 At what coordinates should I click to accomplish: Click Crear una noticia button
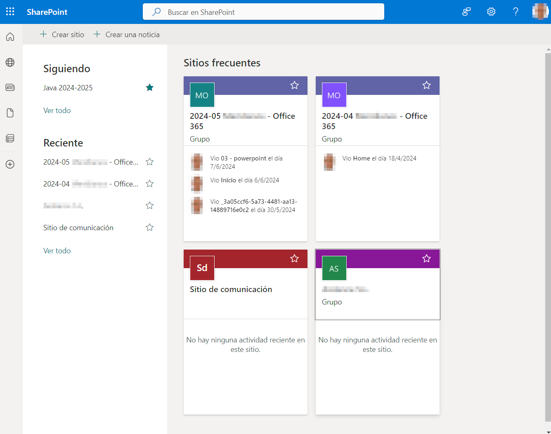[127, 35]
